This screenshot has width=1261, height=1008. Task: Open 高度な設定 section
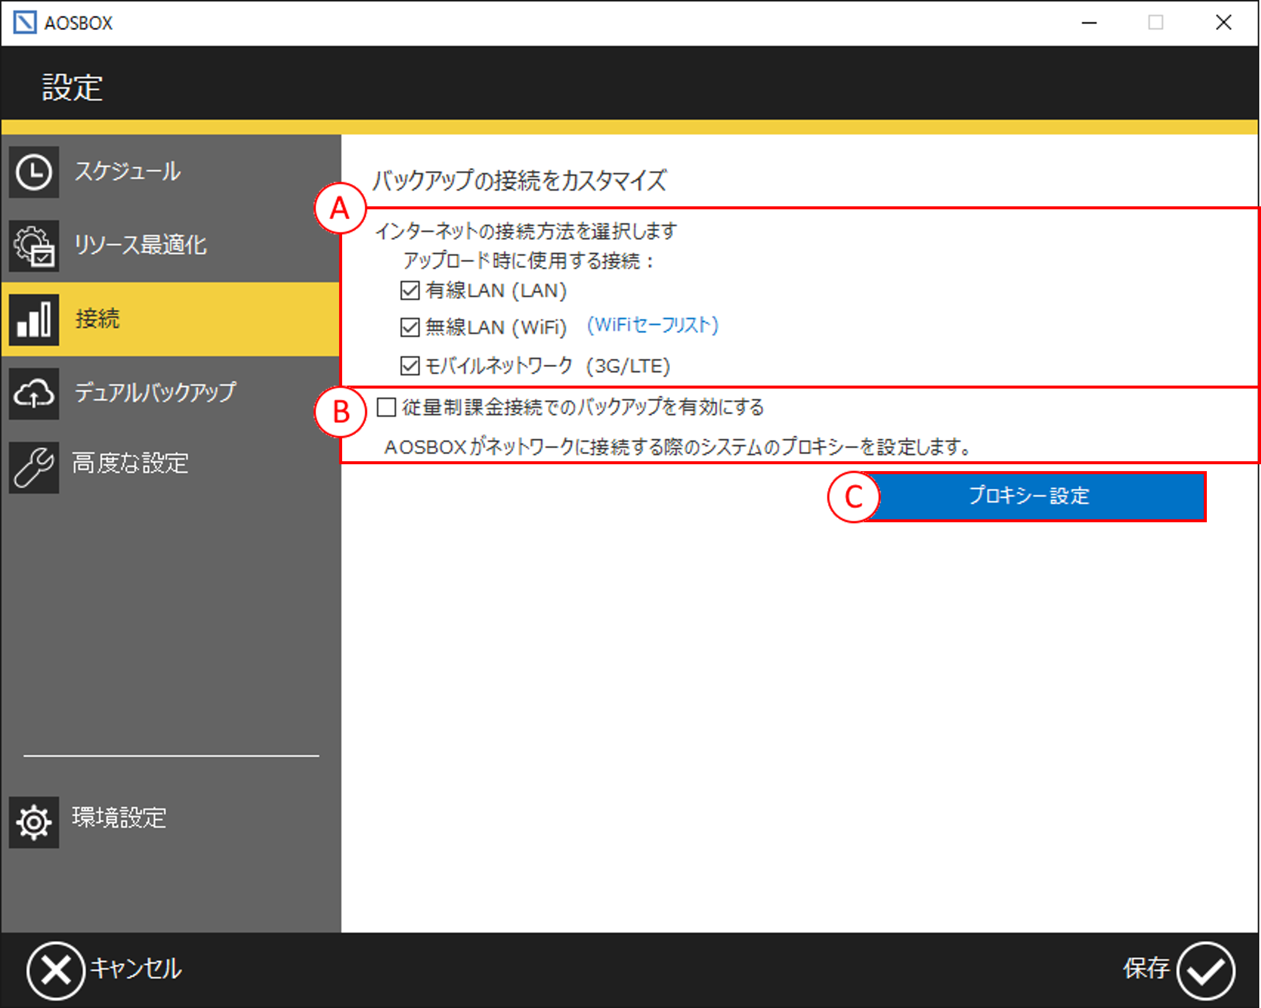(x=130, y=463)
